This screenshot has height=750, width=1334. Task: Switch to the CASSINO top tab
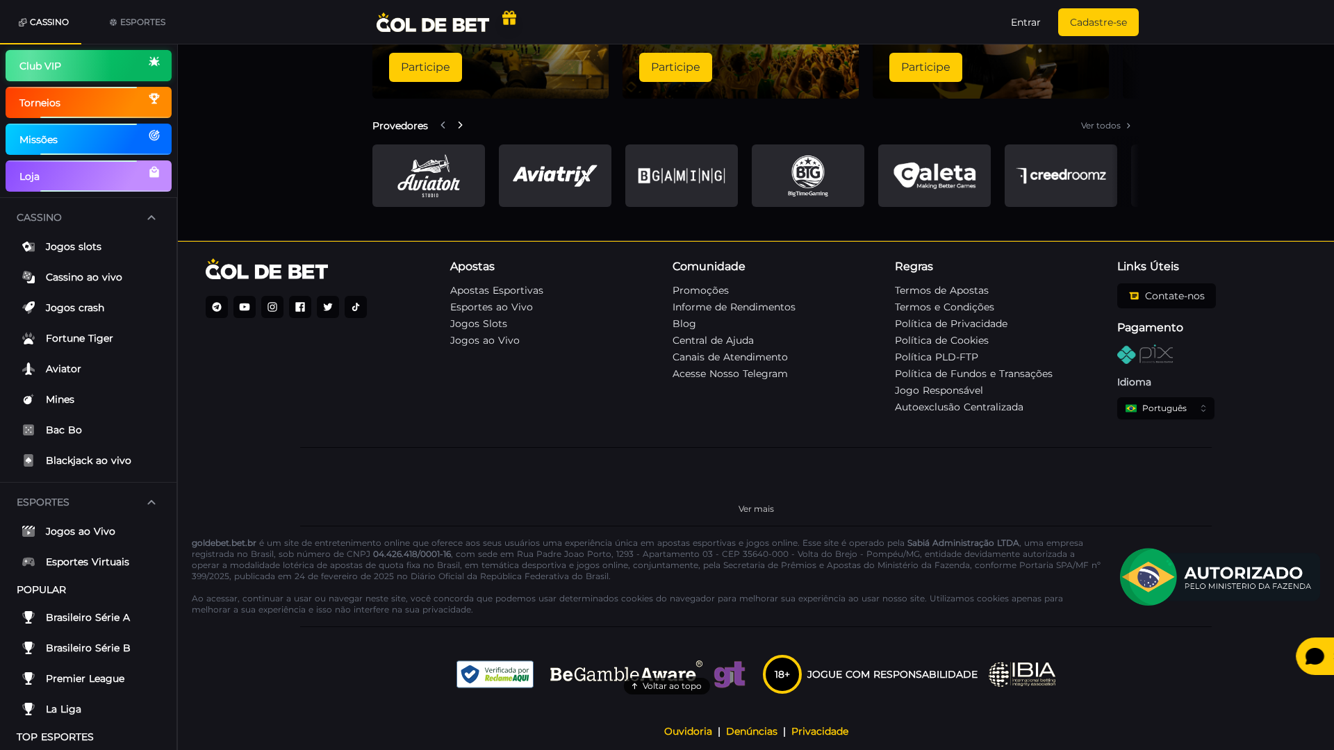(44, 22)
